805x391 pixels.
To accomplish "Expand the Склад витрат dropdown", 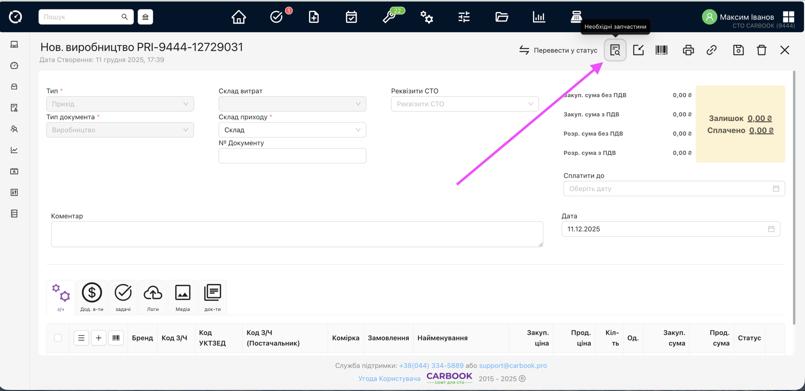I will tap(292, 104).
